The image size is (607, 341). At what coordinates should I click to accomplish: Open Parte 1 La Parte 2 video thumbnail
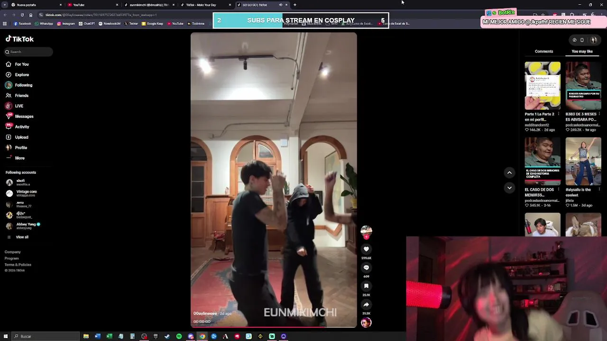[543, 86]
